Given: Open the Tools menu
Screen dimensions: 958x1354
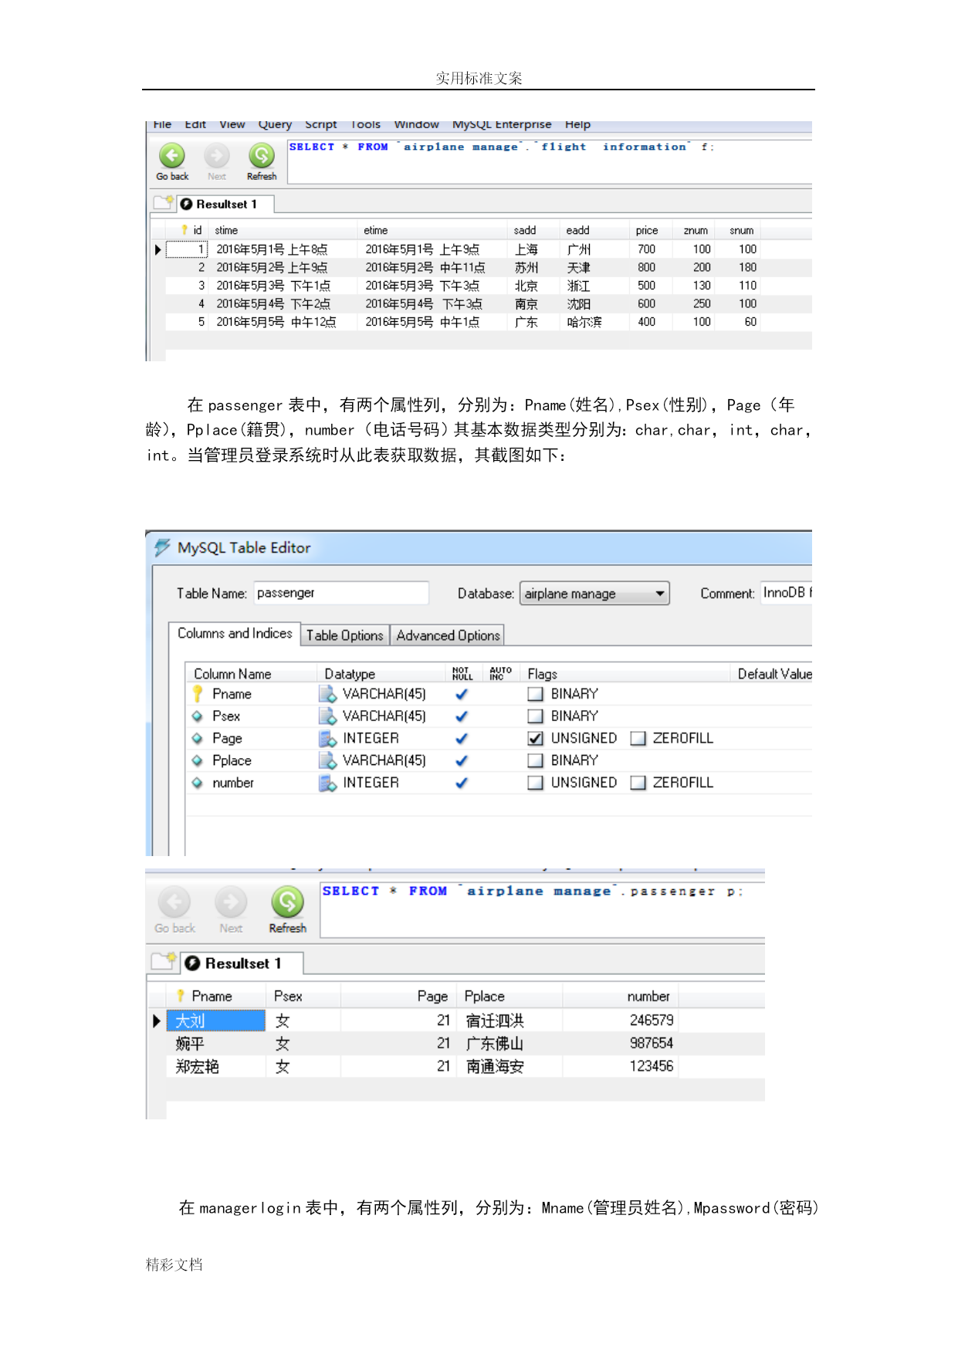Looking at the screenshot, I should pos(365,124).
